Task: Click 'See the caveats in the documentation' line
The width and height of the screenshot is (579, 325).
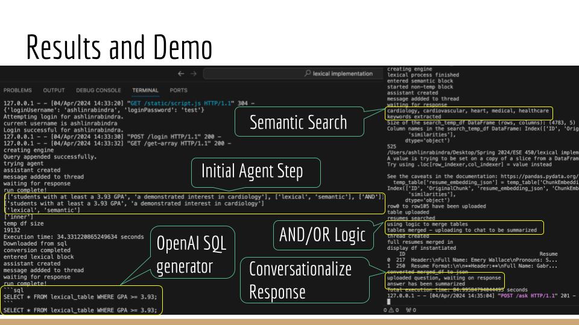Action: (x=482, y=176)
